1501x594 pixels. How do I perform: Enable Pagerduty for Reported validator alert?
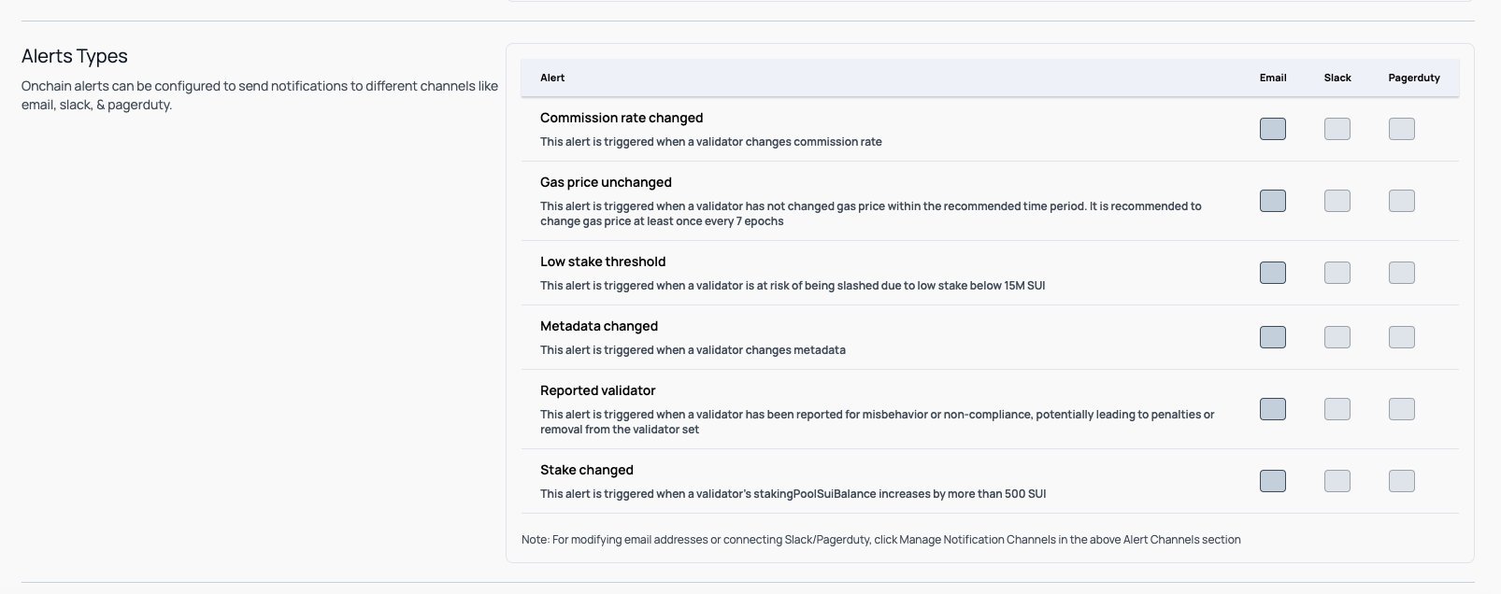[1401, 409]
